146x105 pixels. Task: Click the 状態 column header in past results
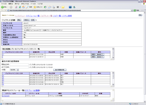coord(67,73)
